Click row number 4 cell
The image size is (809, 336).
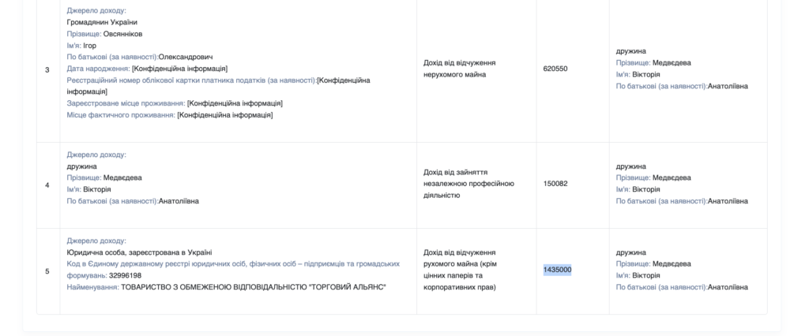pos(47,185)
